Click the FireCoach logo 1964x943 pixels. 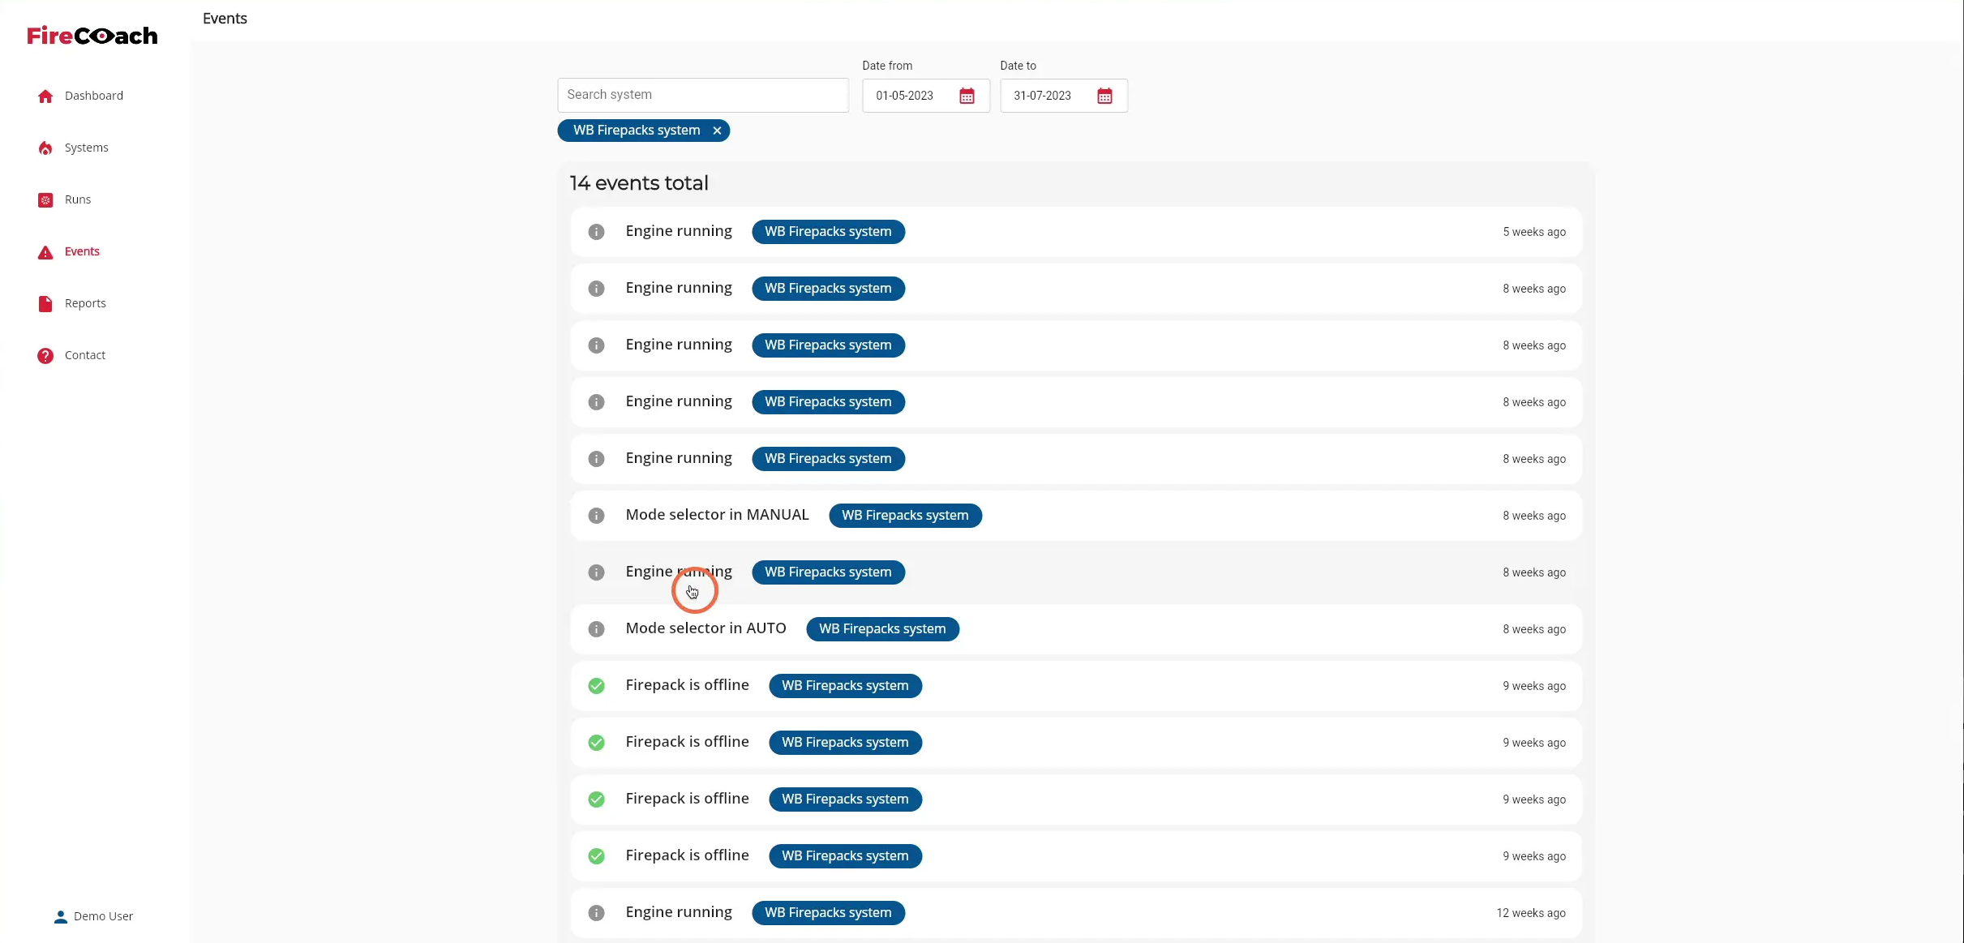click(x=92, y=36)
